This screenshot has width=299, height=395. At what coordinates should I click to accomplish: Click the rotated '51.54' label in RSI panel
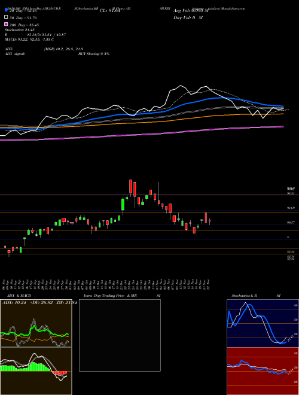point(290,371)
